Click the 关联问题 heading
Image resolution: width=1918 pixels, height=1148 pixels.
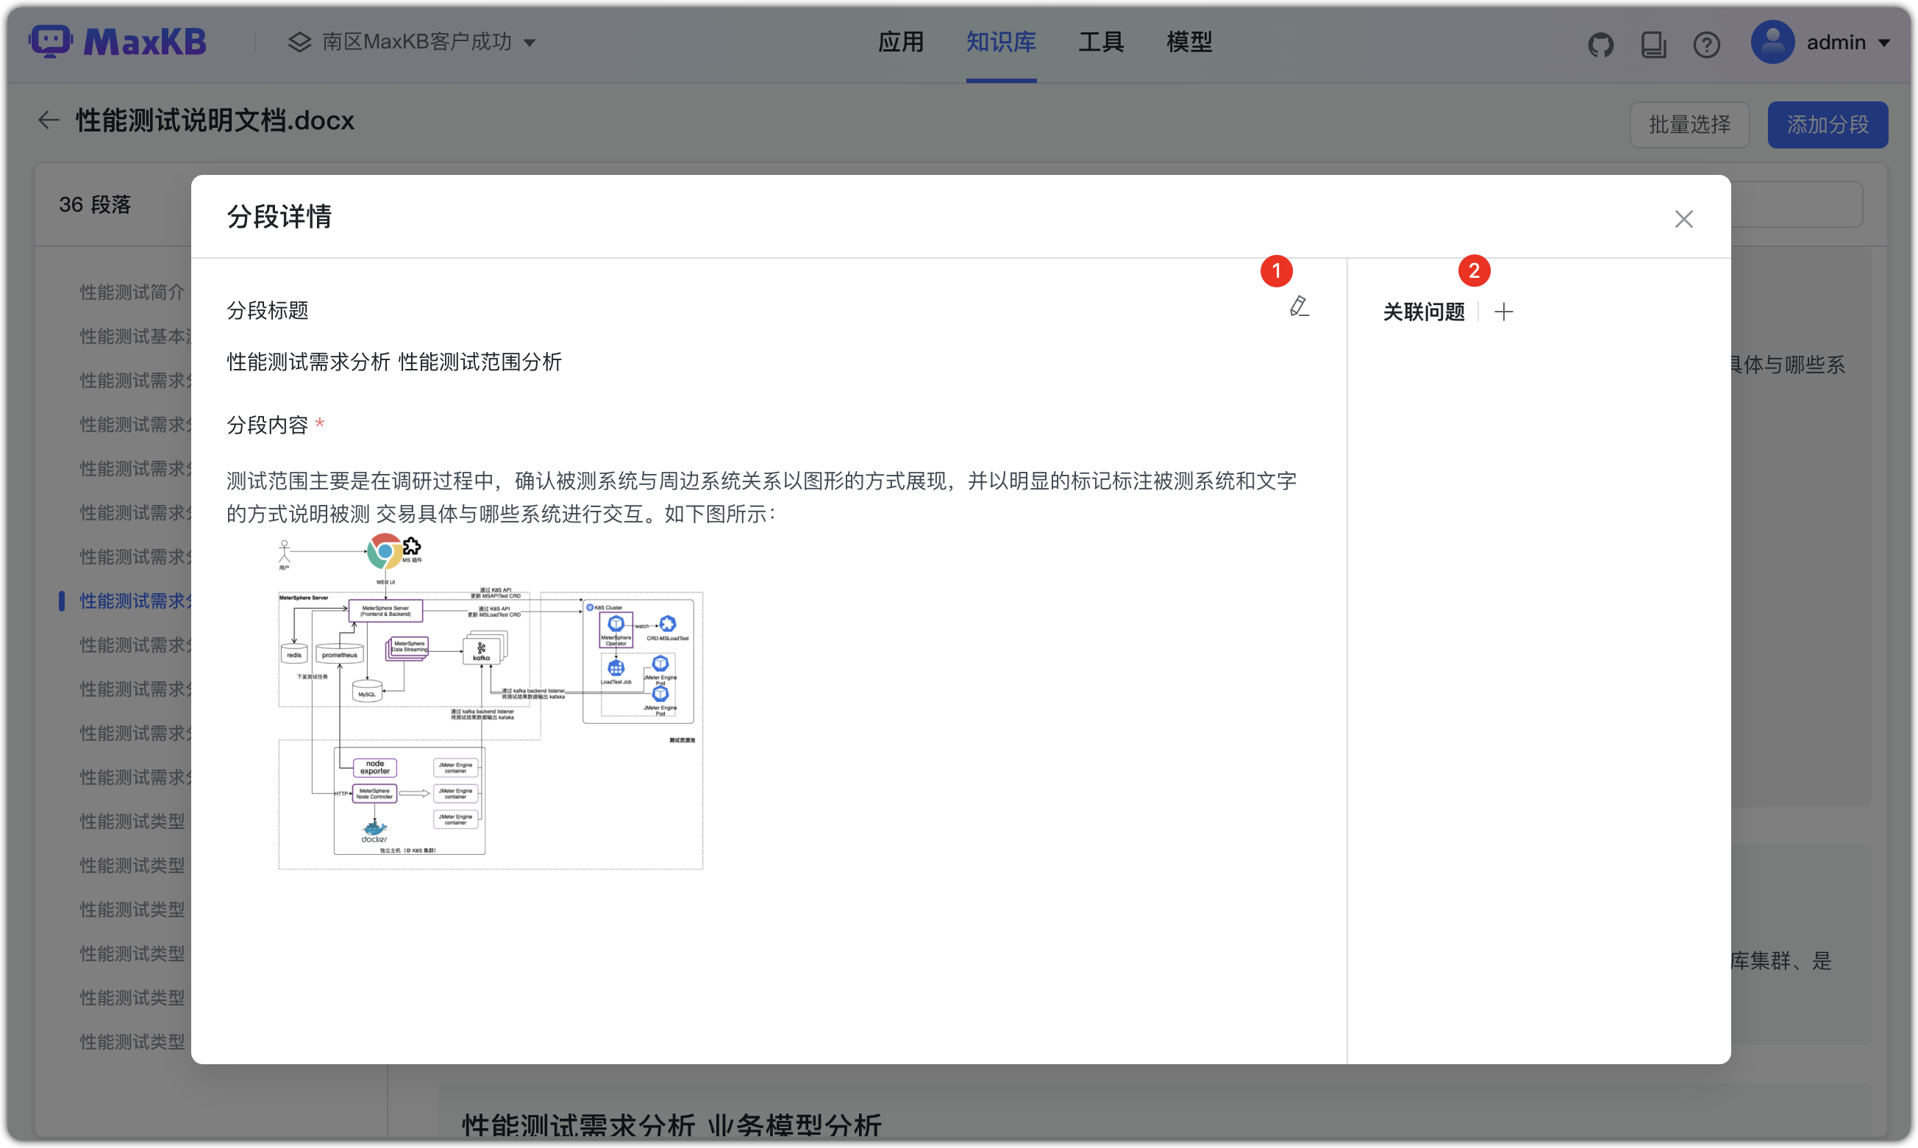coord(1423,312)
